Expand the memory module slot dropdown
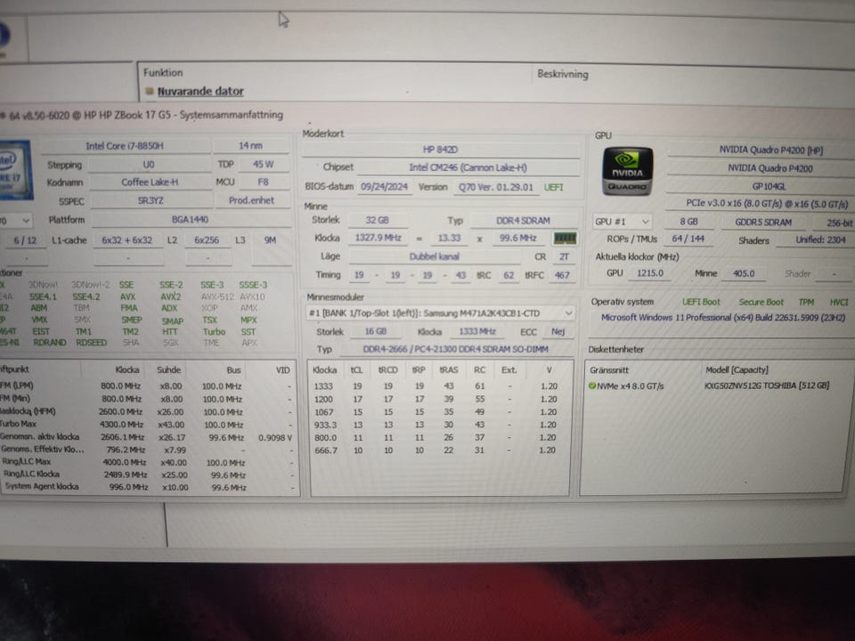Image resolution: width=855 pixels, height=641 pixels. click(x=439, y=313)
